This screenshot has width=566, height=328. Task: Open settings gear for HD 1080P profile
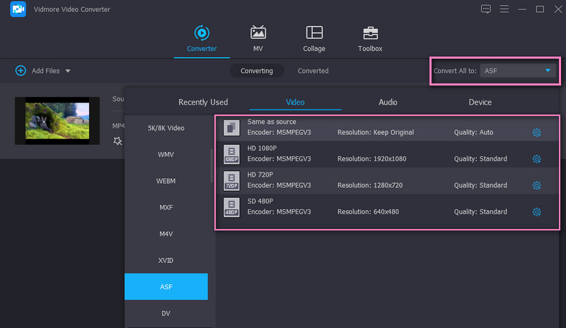tap(536, 159)
